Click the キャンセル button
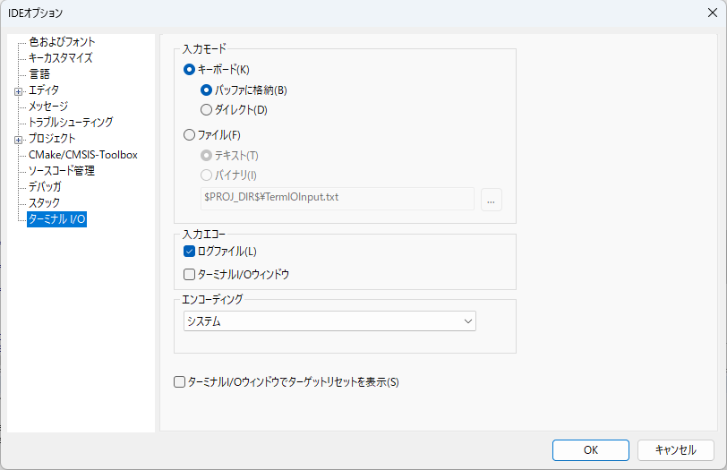The image size is (727, 470). point(675,450)
